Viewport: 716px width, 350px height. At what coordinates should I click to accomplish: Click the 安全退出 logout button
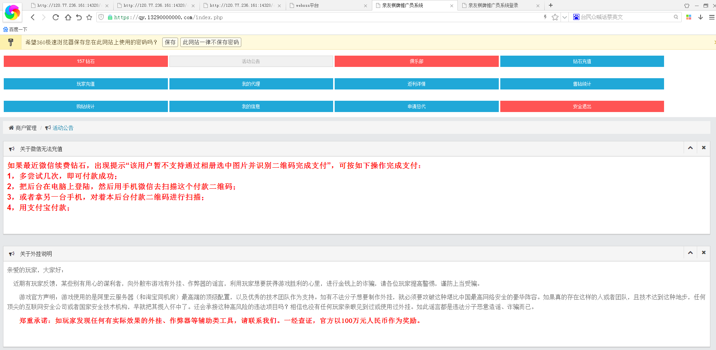pos(582,106)
